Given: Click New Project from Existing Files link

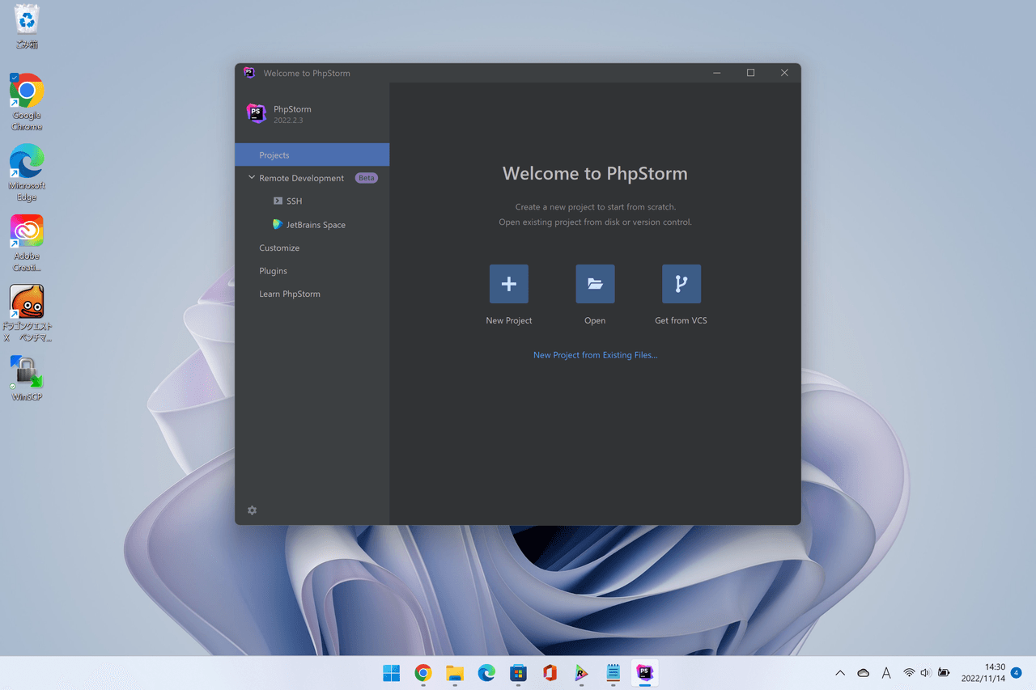Looking at the screenshot, I should tap(595, 355).
